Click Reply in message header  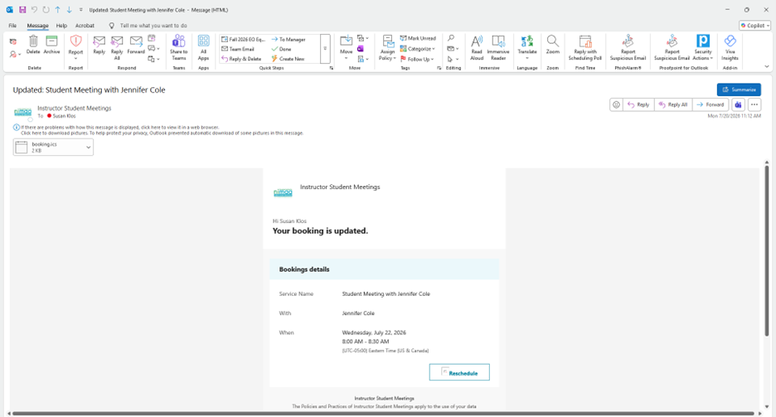pyautogui.click(x=638, y=104)
